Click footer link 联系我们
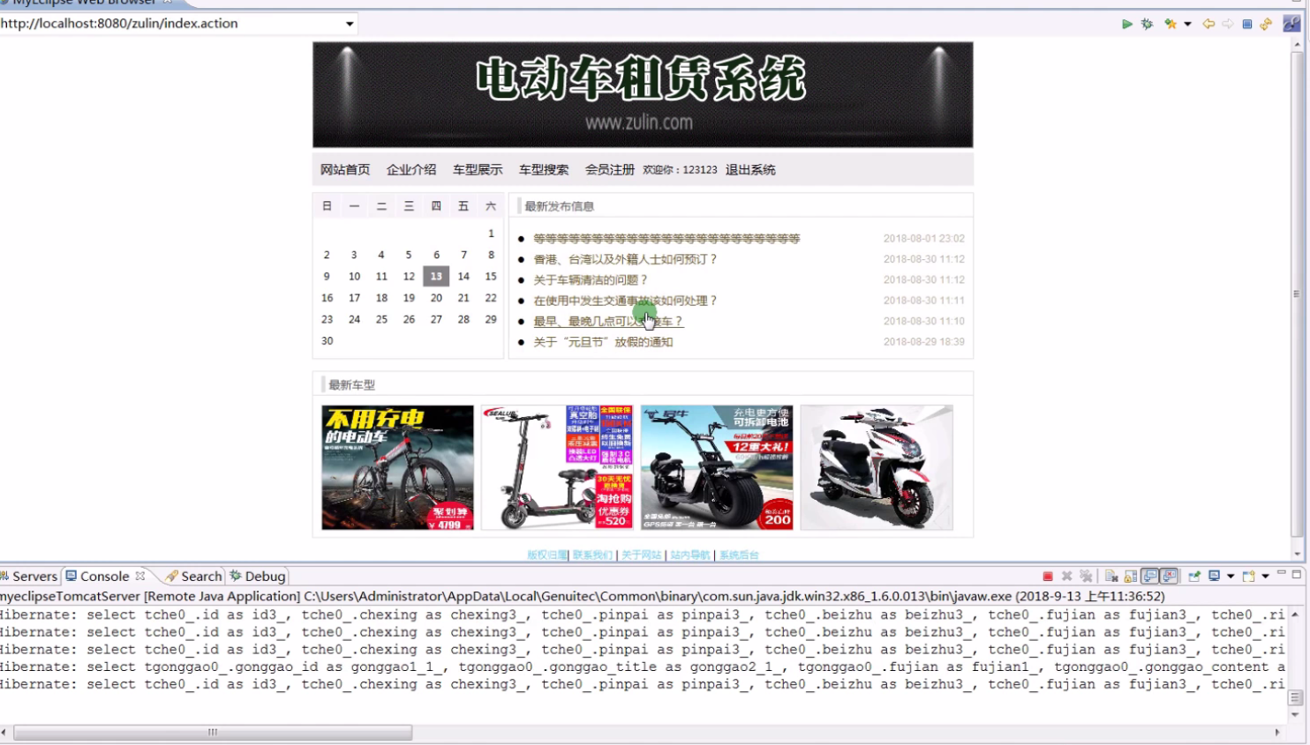1310x745 pixels. point(592,555)
